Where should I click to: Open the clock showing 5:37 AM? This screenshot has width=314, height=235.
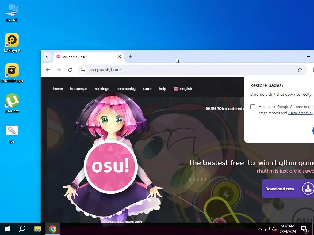[x=288, y=229]
